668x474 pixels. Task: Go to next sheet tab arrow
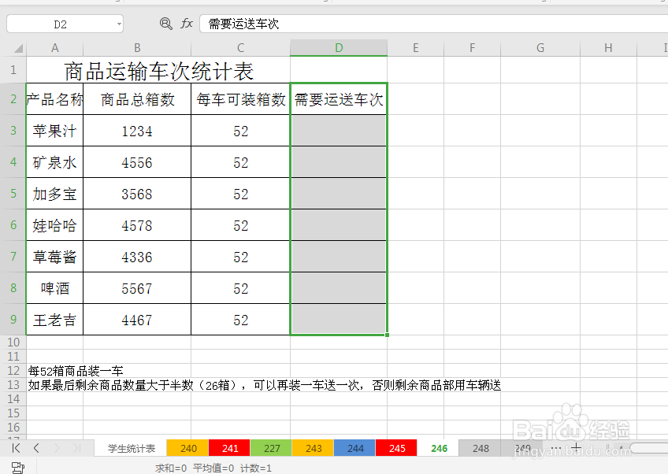point(57,447)
